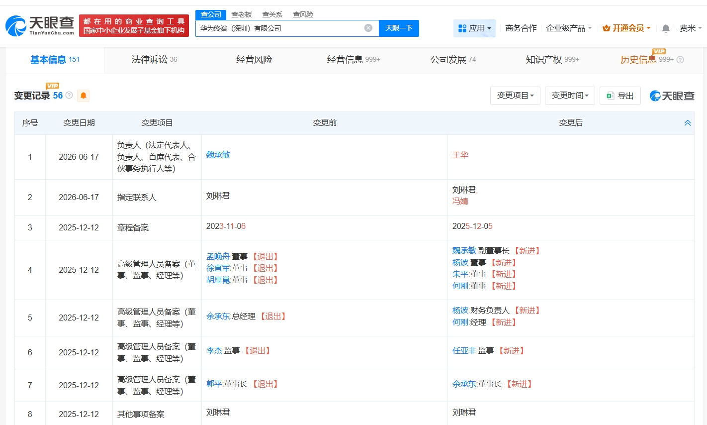Screen dimensions: 707x425
Task: Open 余承东 总经理 link
Action: click(x=218, y=317)
